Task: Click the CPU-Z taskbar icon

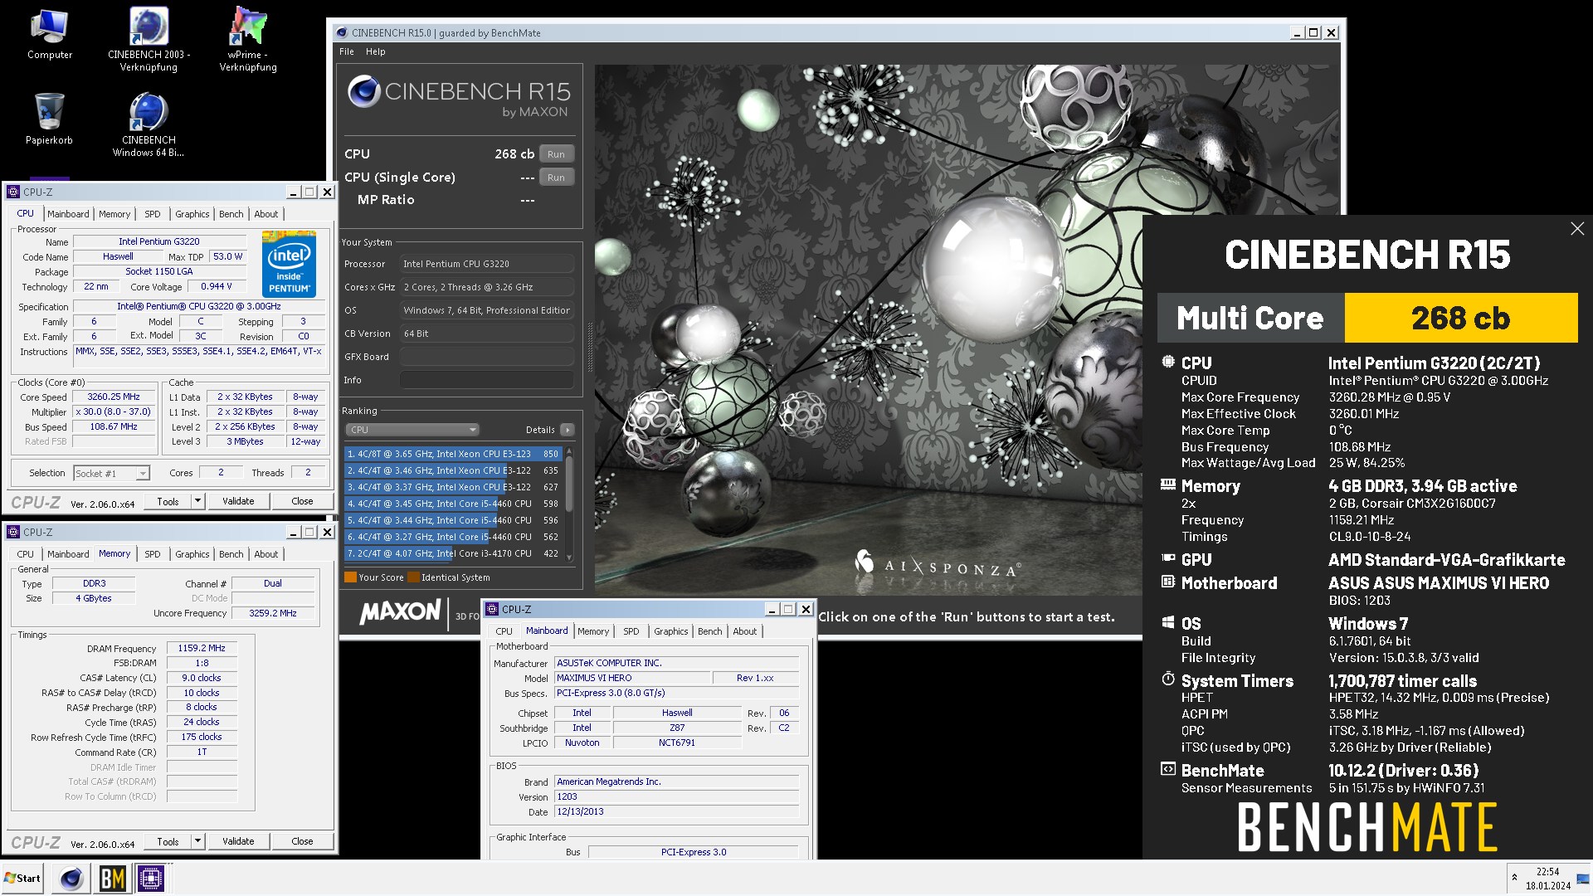Action: coord(151,878)
